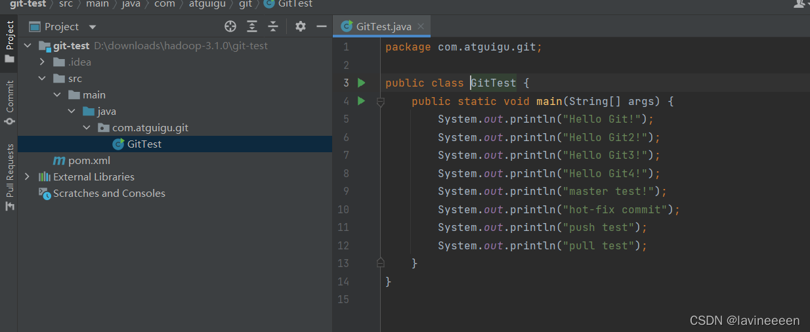810x332 pixels.
Task: Click breadcrumb main in navigation bar
Action: [97, 4]
